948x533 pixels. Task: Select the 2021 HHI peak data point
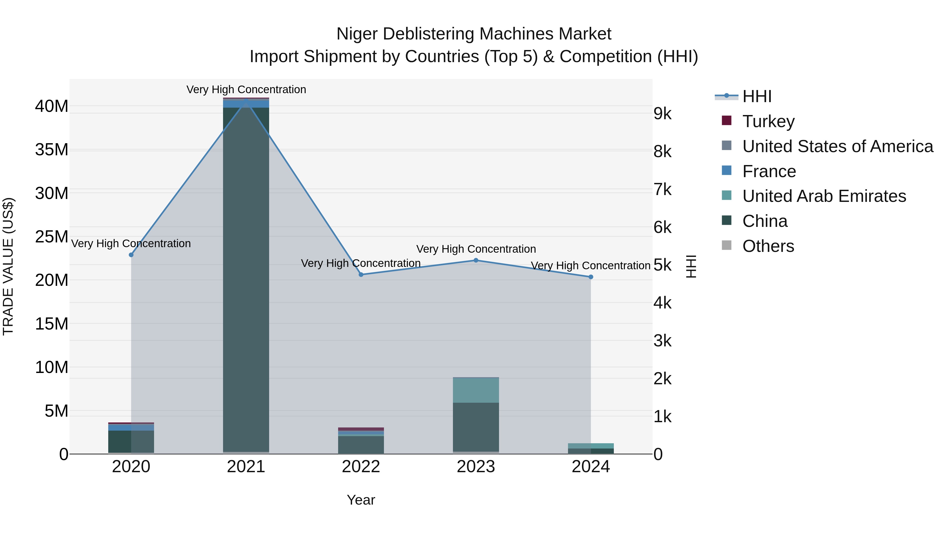(246, 101)
